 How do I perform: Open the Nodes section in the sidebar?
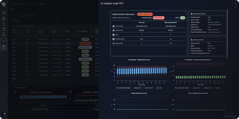pyautogui.click(x=4, y=24)
